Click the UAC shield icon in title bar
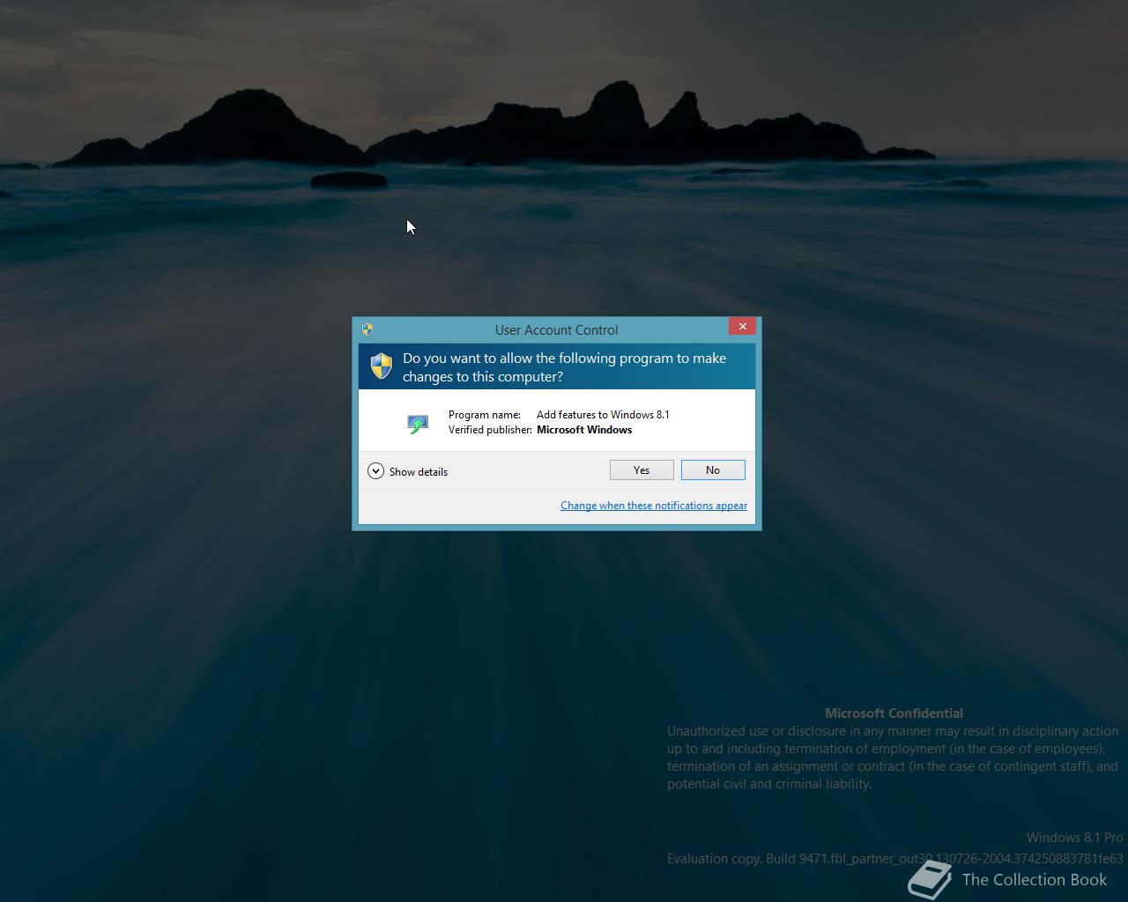Viewport: 1128px width, 902px height. click(367, 329)
